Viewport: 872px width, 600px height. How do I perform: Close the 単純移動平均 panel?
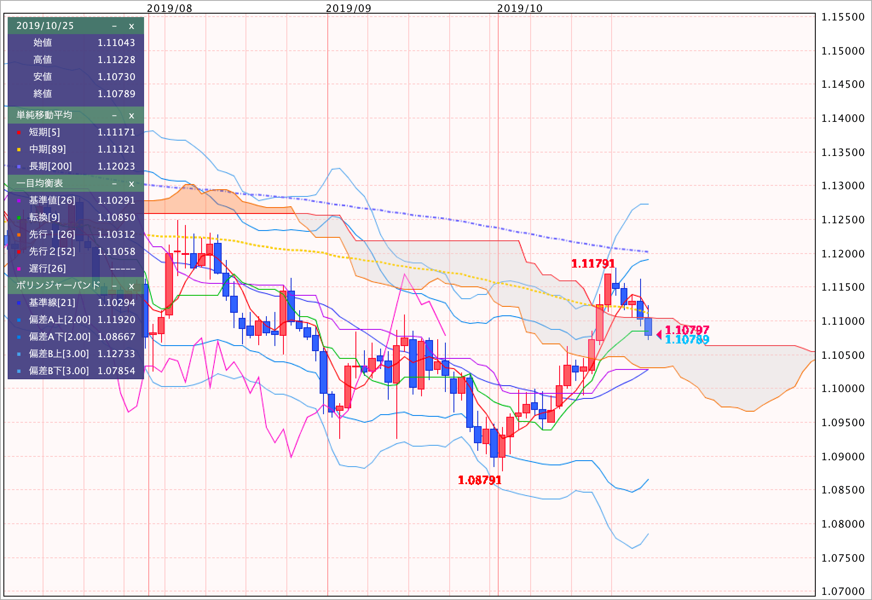pos(131,115)
